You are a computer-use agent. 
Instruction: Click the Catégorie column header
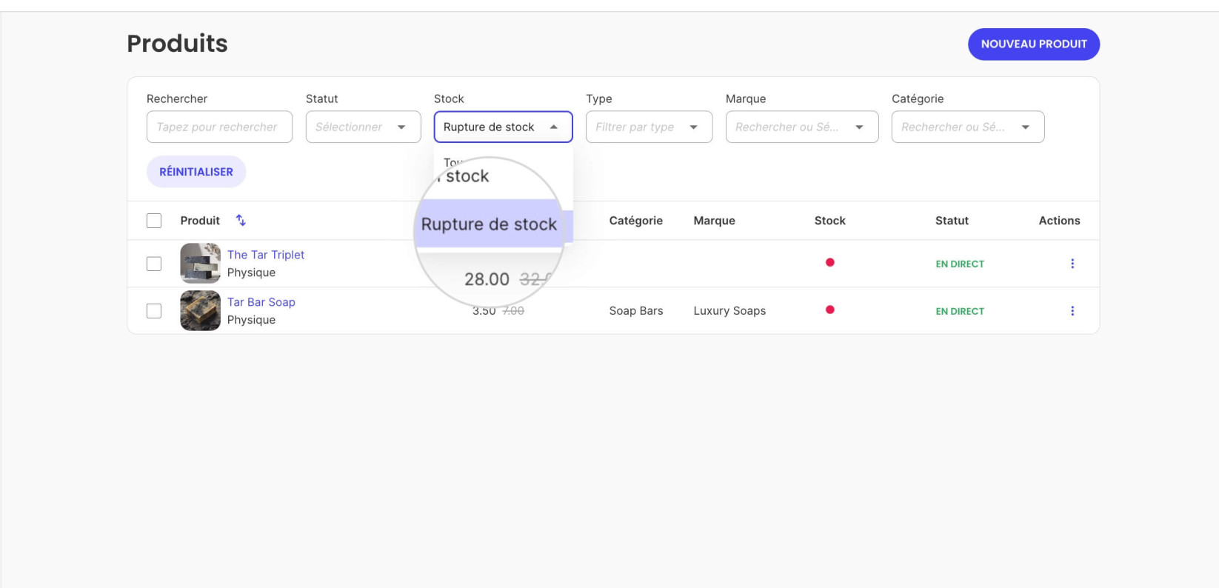(x=635, y=221)
